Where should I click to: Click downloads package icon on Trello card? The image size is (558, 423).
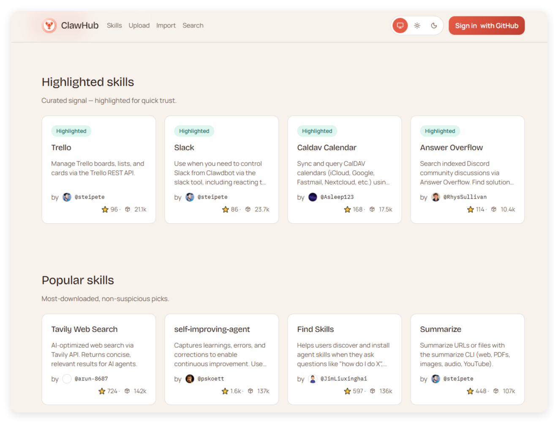128,209
